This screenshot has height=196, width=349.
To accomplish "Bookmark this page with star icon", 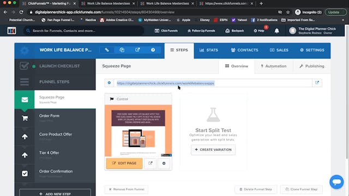I will point(288,12).
